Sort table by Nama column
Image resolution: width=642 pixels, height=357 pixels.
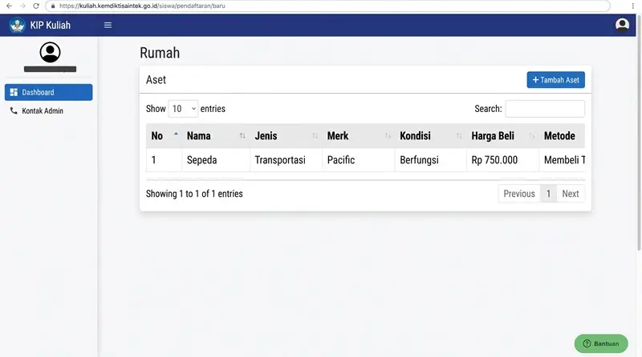point(216,135)
